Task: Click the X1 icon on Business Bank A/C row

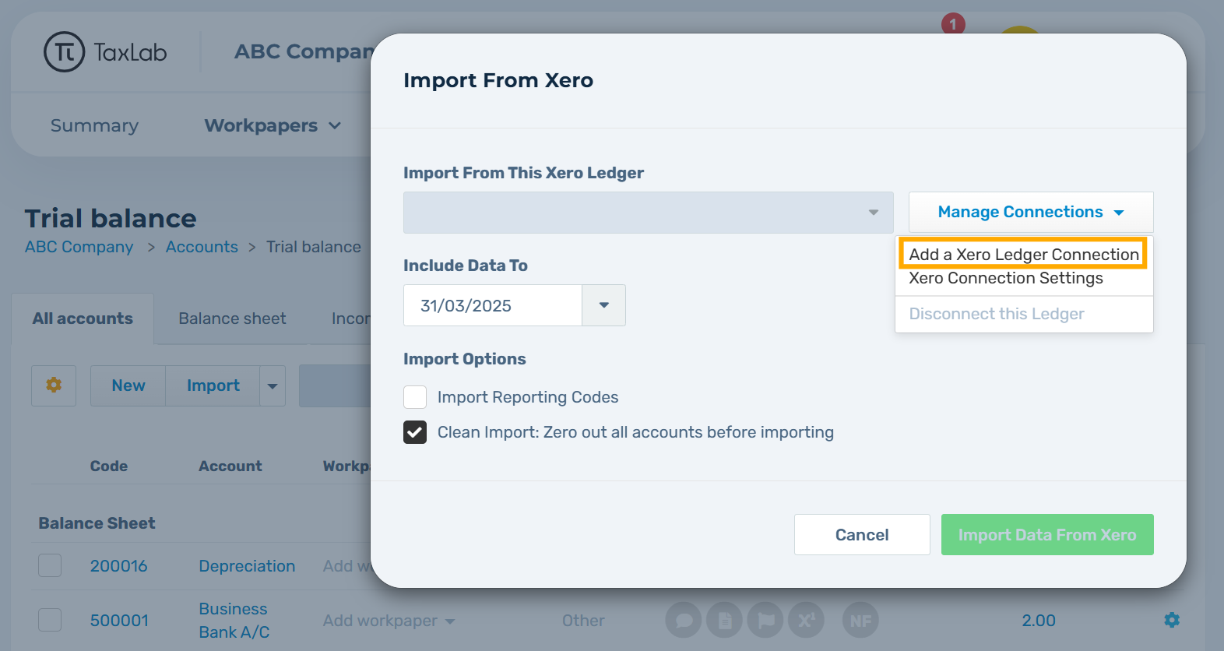Action: point(807,621)
